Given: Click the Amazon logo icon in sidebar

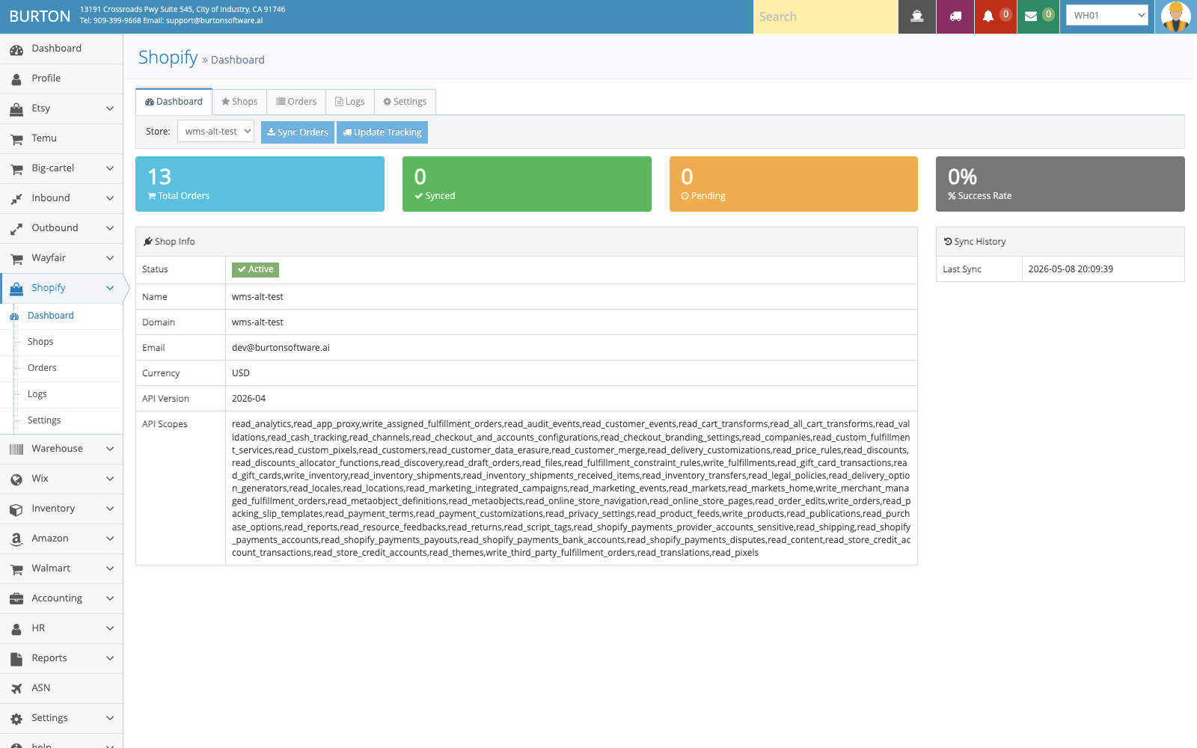Looking at the screenshot, I should pyautogui.click(x=16, y=539).
